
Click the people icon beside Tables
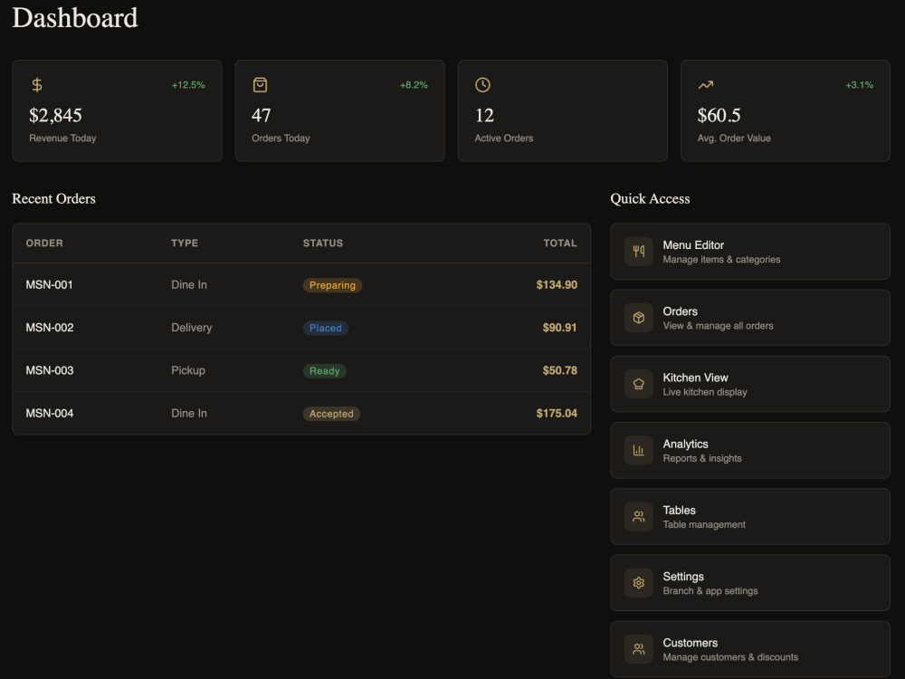(x=638, y=517)
